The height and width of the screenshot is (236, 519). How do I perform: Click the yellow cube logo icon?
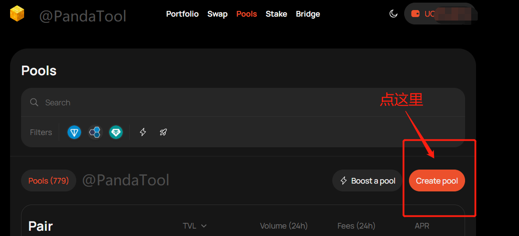pyautogui.click(x=17, y=14)
